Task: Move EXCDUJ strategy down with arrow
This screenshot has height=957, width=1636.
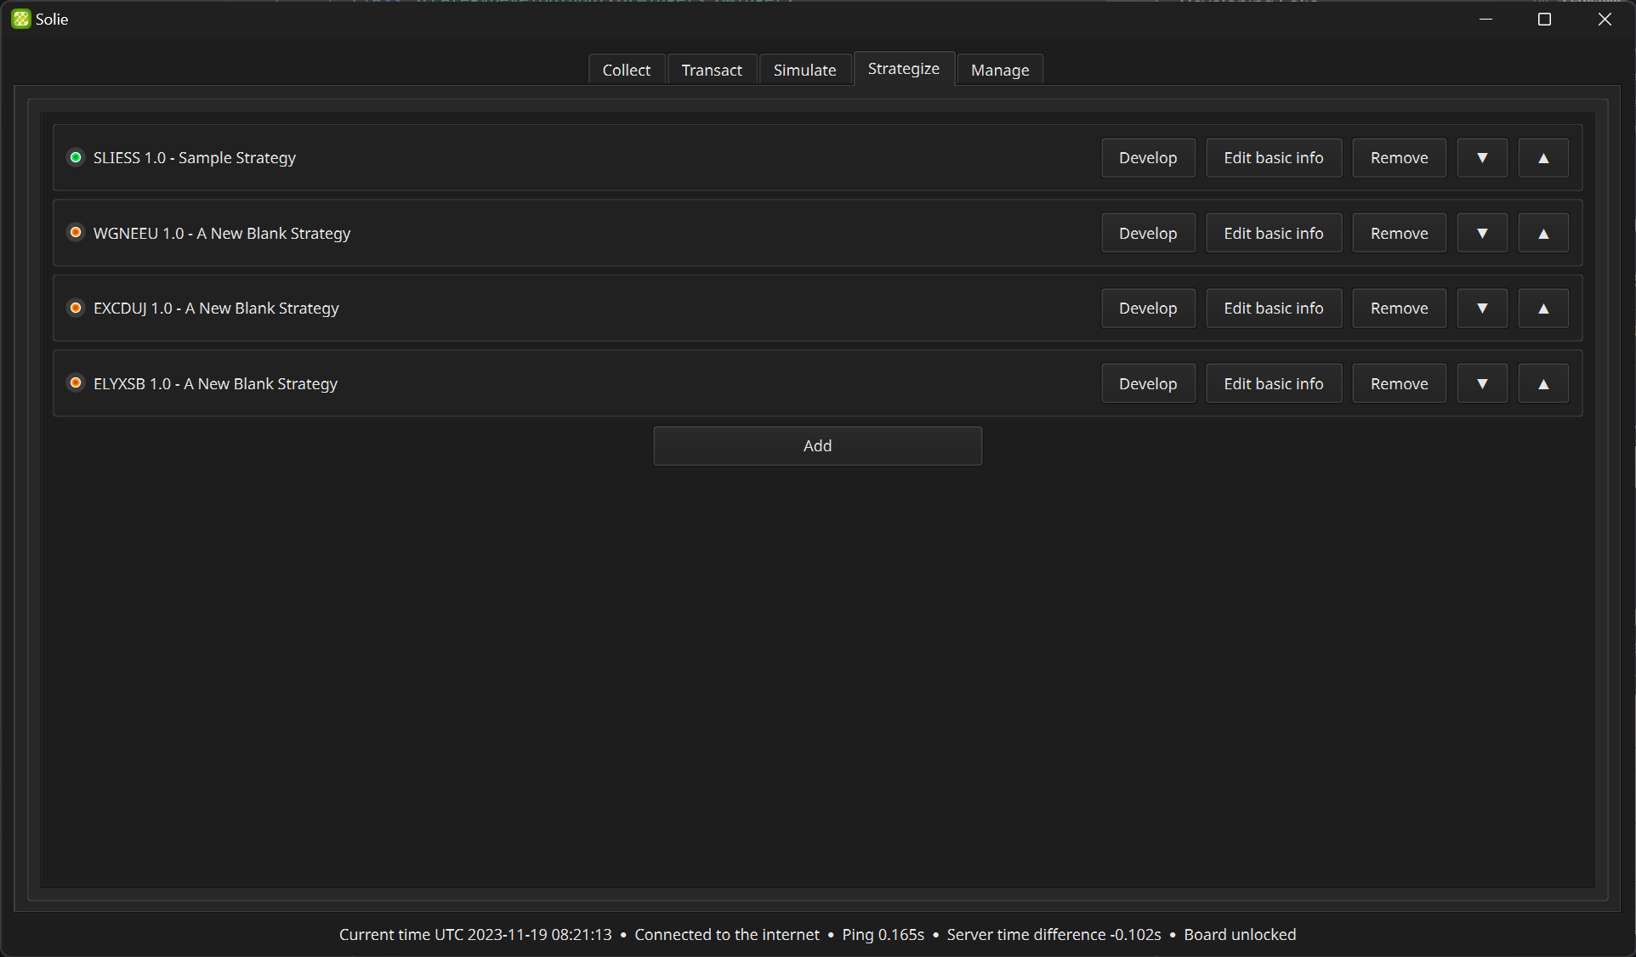Action: [x=1482, y=309]
